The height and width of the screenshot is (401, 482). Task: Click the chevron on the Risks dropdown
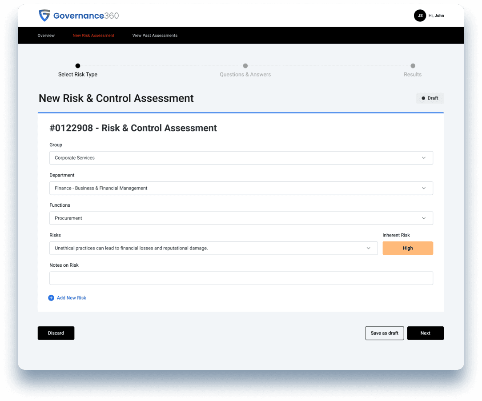pos(368,249)
